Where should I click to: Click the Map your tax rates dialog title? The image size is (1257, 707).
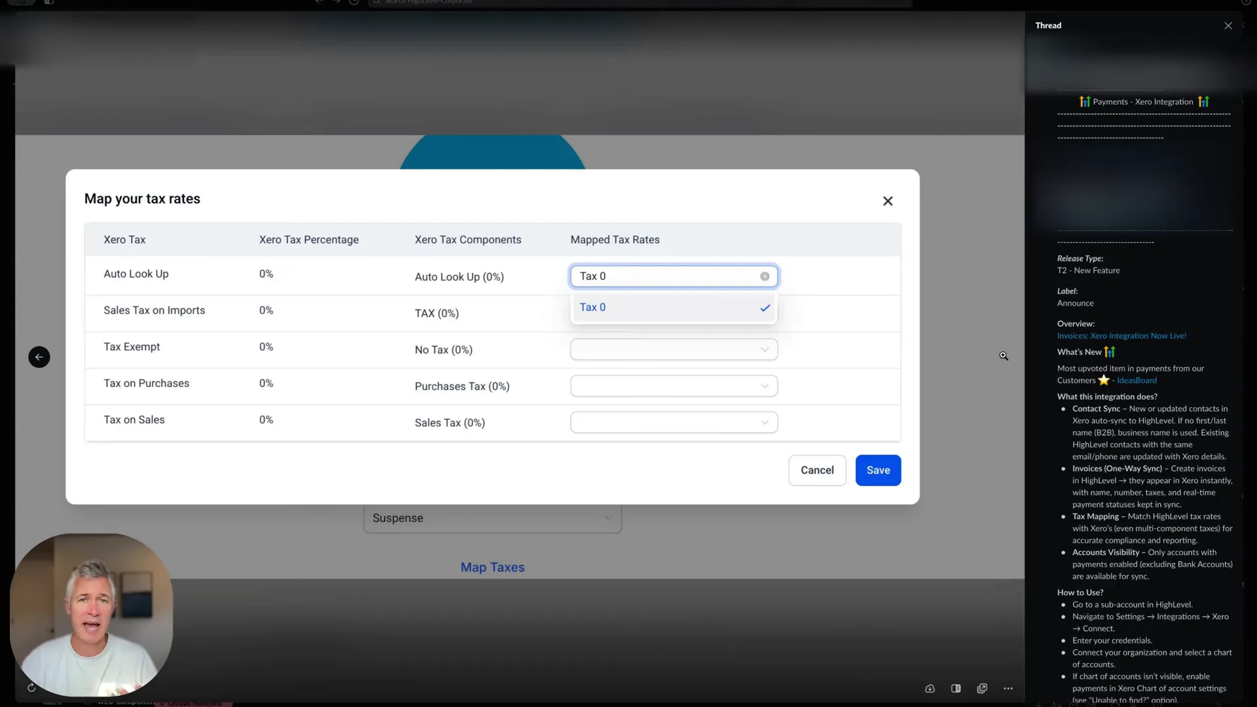point(142,199)
